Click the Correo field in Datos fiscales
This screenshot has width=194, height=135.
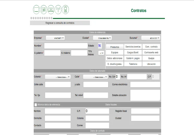[x=97, y=125]
